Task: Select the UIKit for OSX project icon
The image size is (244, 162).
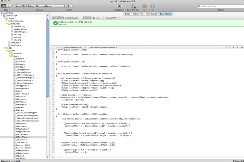Action: click(4, 16)
